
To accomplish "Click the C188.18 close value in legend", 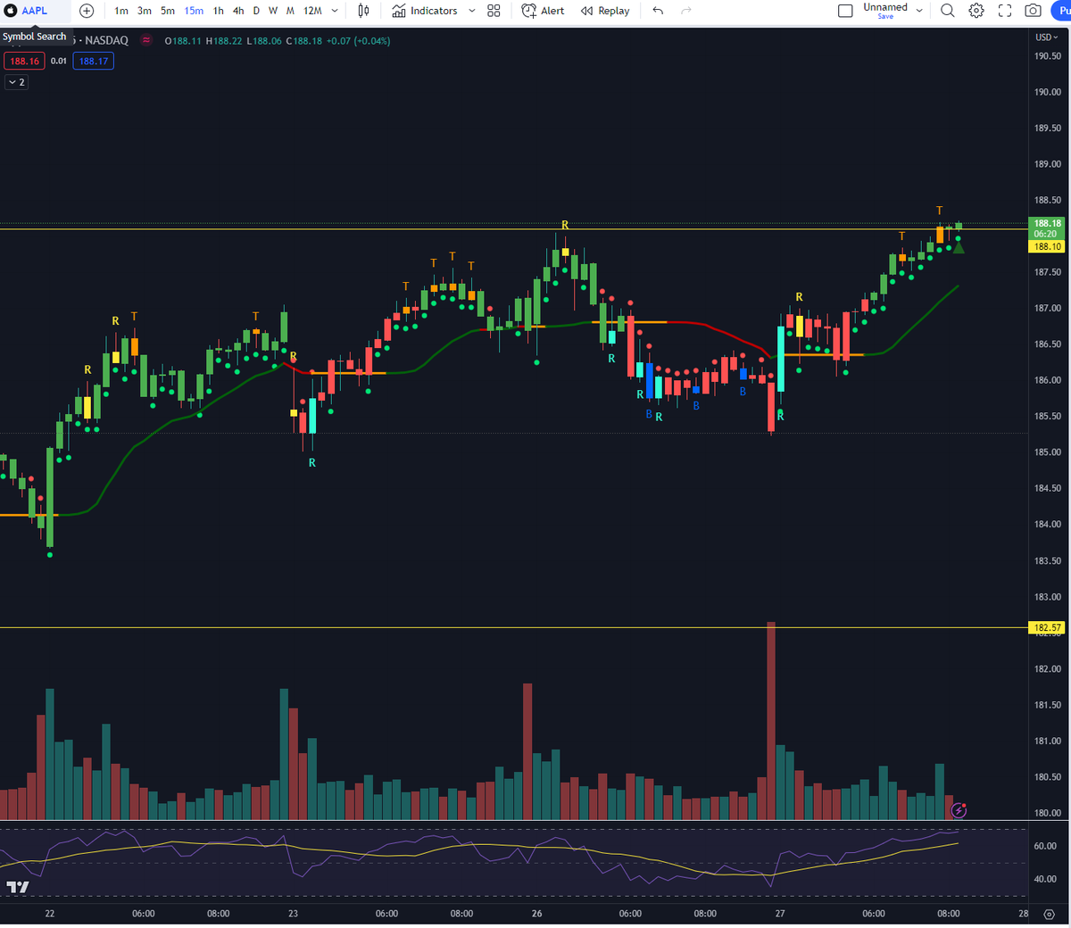I will [303, 41].
